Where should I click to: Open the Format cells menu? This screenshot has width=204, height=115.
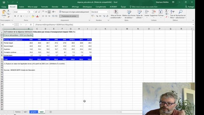161,14
